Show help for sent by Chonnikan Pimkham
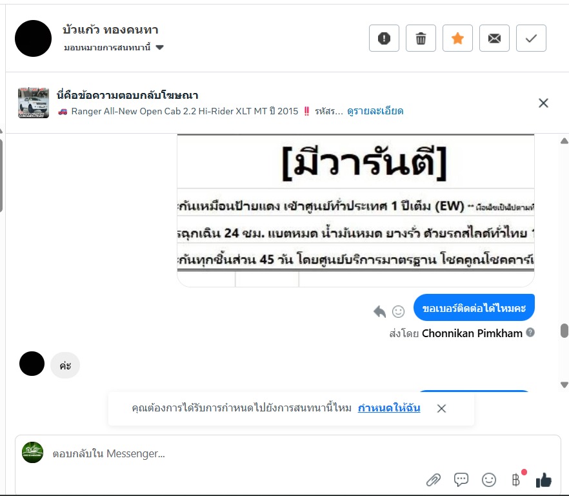The width and height of the screenshot is (569, 496). [530, 332]
